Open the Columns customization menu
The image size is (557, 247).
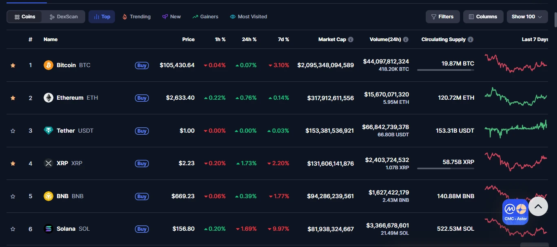[x=483, y=17]
